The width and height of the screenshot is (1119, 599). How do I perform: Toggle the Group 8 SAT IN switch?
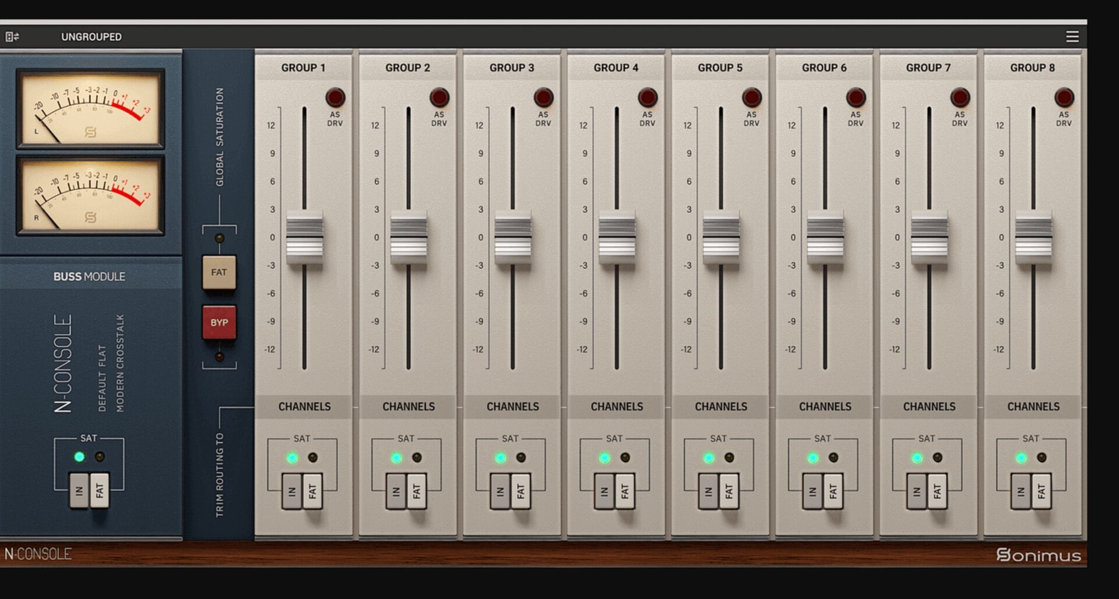(x=1021, y=491)
